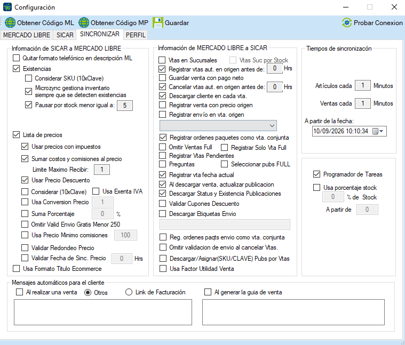Select Link de Facturación radio button
405x345 pixels.
click(129, 292)
